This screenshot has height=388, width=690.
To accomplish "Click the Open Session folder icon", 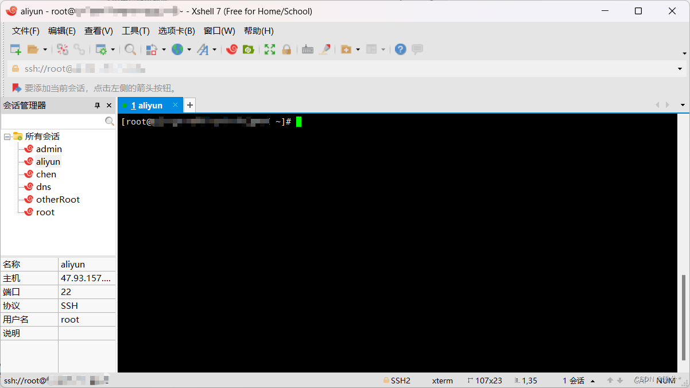I will pyautogui.click(x=33, y=50).
